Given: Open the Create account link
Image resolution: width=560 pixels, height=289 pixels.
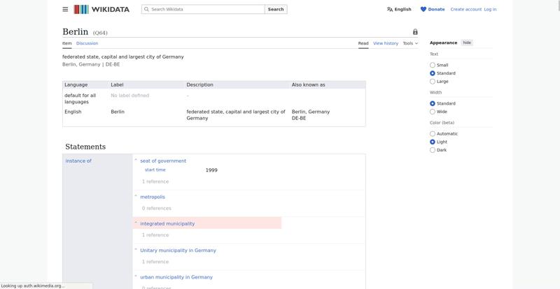Looking at the screenshot, I should (465, 9).
